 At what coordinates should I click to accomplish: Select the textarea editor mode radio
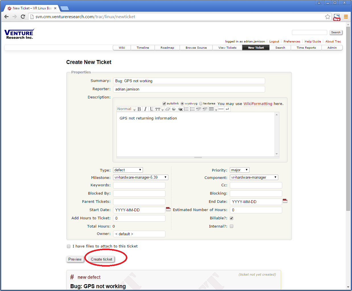(x=201, y=104)
